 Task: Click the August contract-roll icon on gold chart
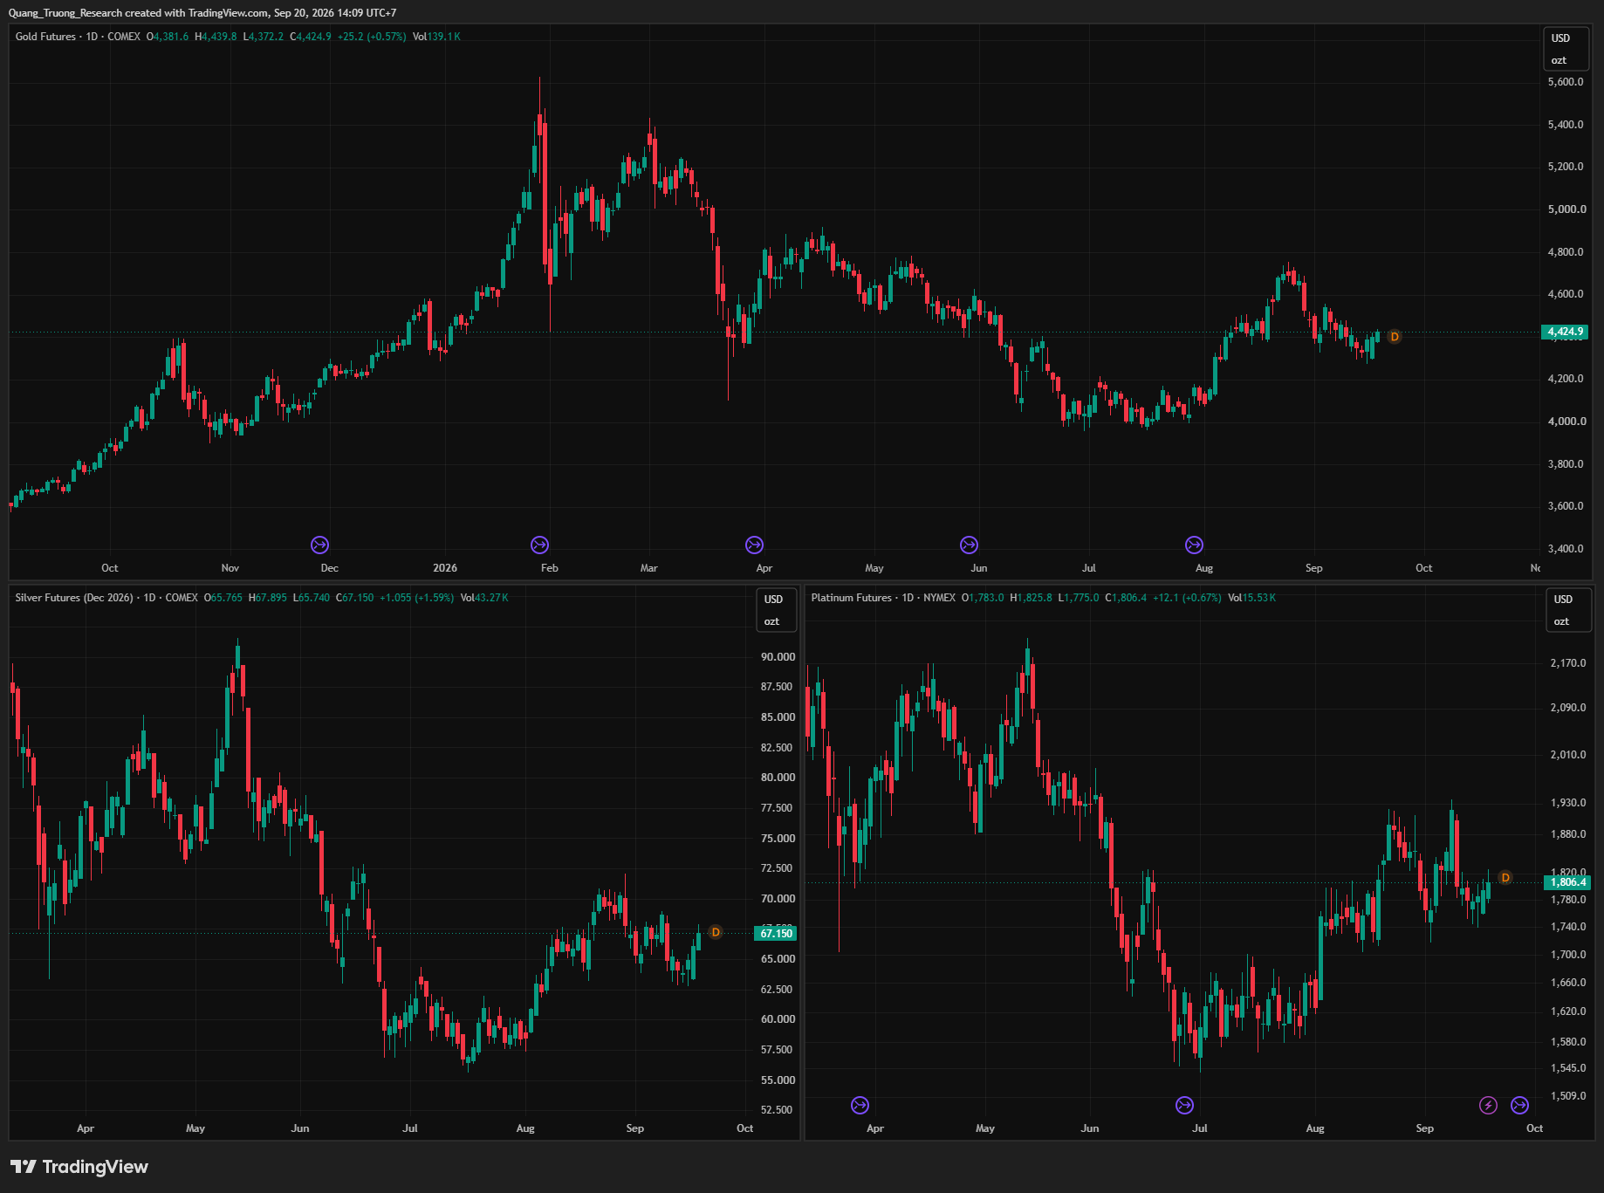(x=1194, y=545)
